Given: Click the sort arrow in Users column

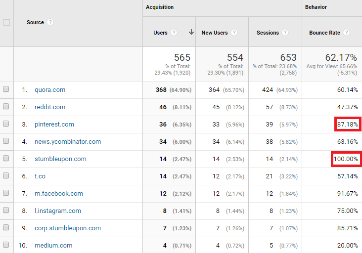Looking at the screenshot, I should pyautogui.click(x=191, y=32).
